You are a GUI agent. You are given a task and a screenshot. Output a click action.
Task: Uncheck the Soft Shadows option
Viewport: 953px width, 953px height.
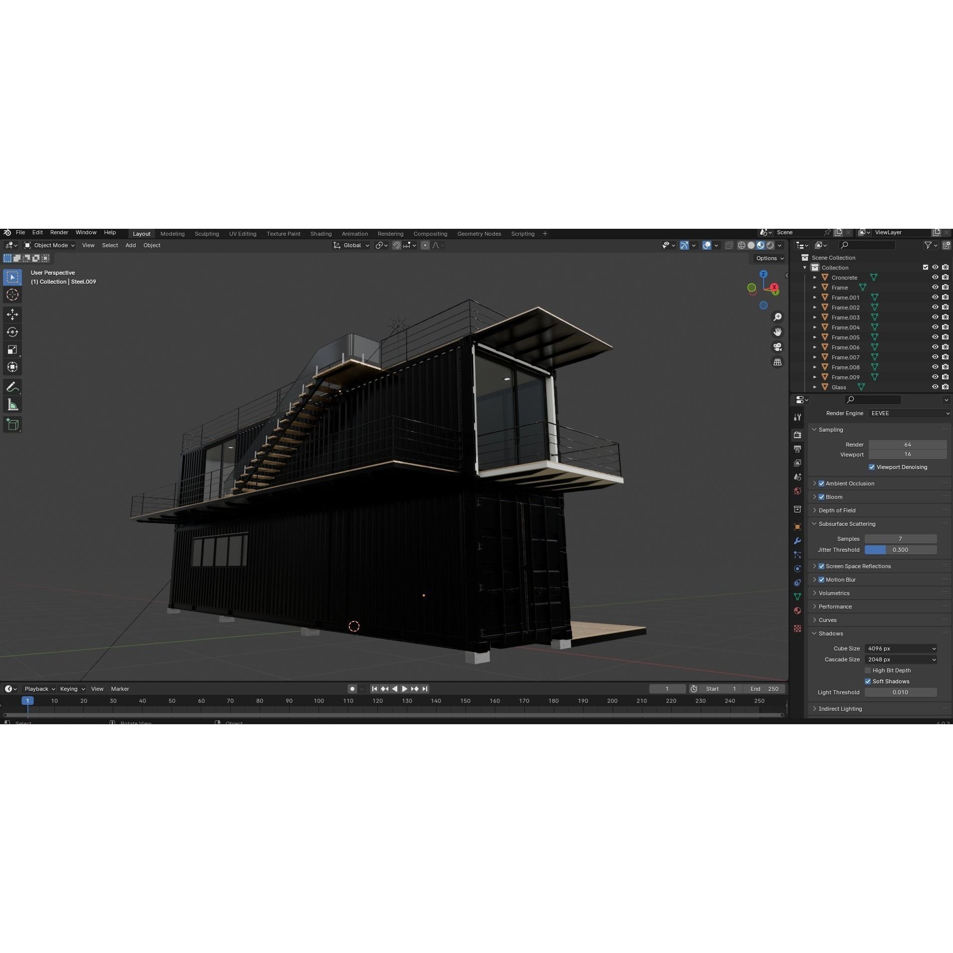pyautogui.click(x=868, y=681)
